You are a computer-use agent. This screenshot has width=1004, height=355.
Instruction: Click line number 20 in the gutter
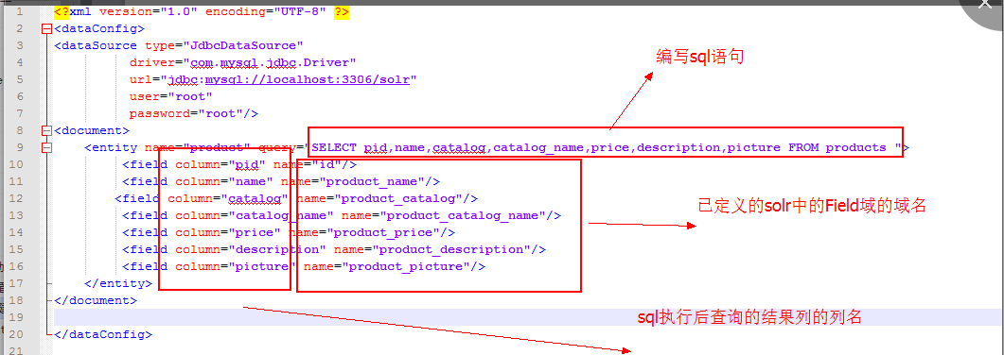pos(16,334)
